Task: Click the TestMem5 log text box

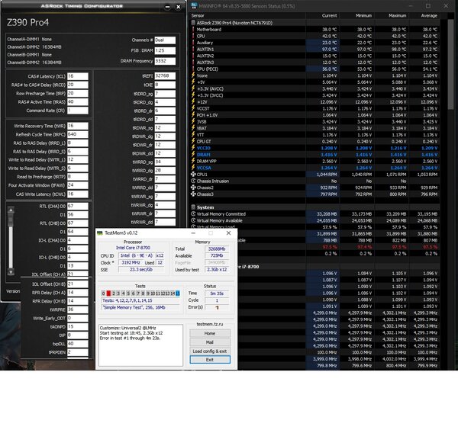Action: [x=140, y=345]
